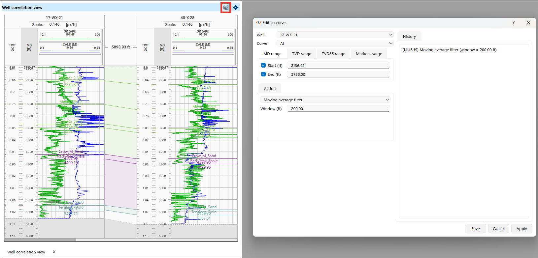Expand the Well dropdown showing 17-WX-21
538x258 pixels.
(x=335, y=35)
